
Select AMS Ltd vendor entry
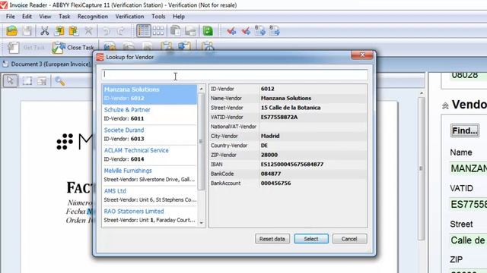pyautogui.click(x=149, y=196)
